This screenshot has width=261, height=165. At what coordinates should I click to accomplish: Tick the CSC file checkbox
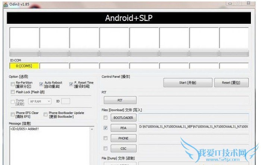[105, 148]
